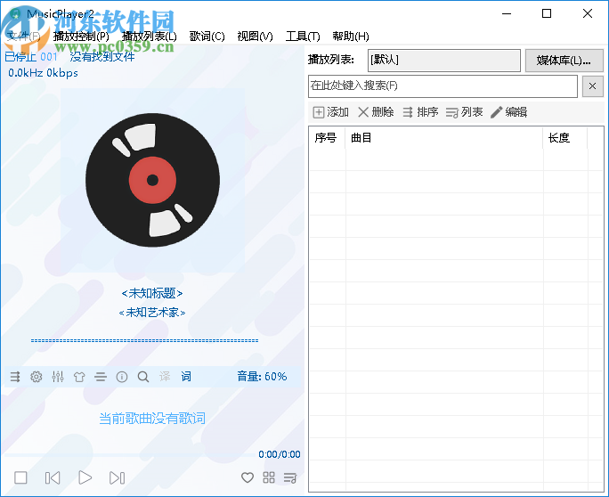
Task: Click the <未知标题> title text
Action: click(x=152, y=293)
